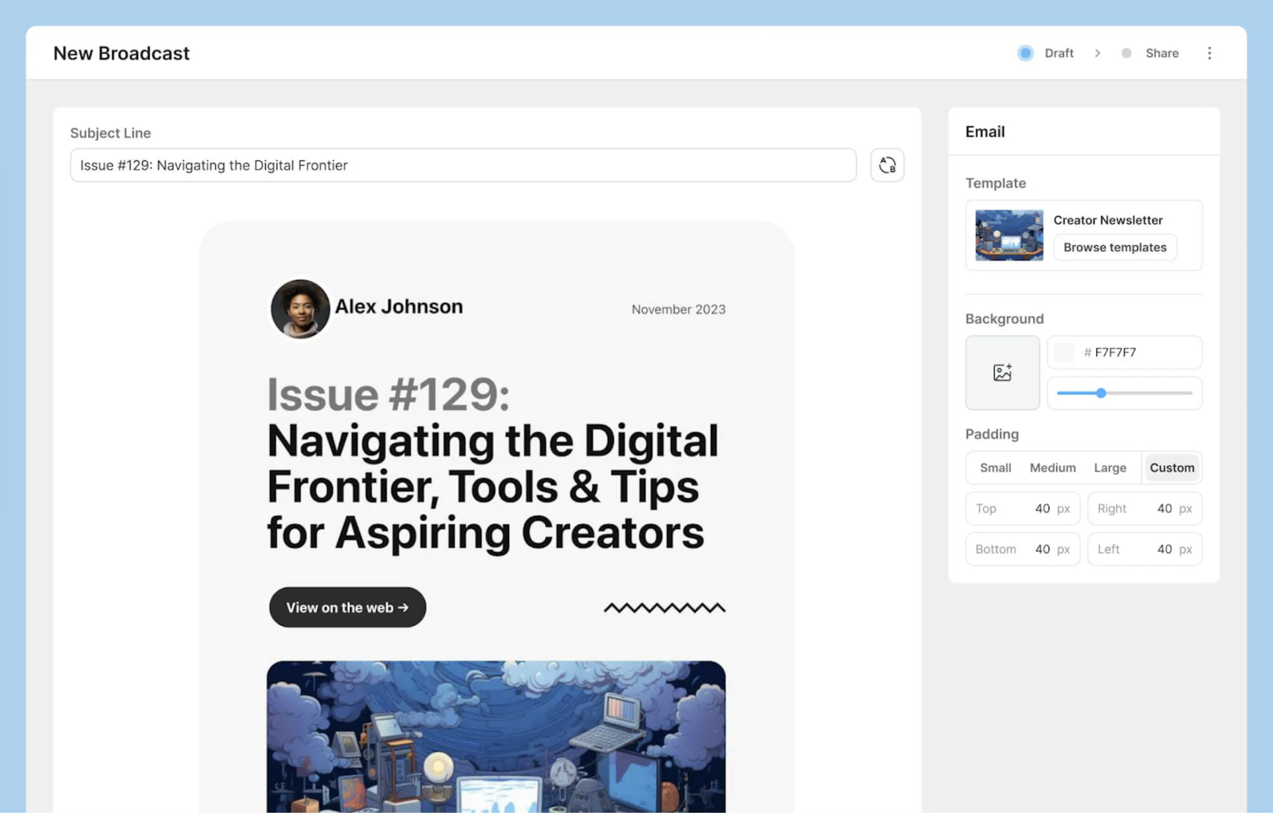The height and width of the screenshot is (813, 1273).
Task: Click the add background image icon
Action: [1002, 372]
